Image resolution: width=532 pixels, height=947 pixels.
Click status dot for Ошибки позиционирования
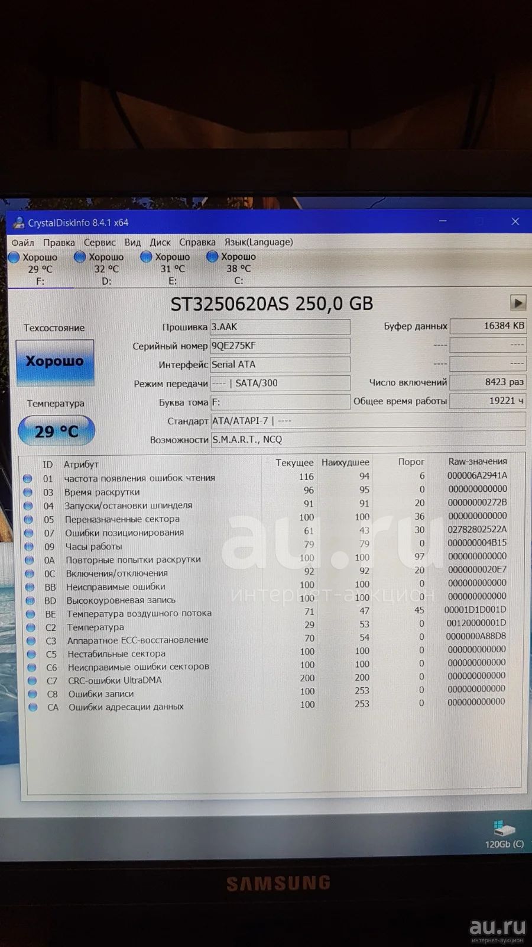pyautogui.click(x=28, y=533)
